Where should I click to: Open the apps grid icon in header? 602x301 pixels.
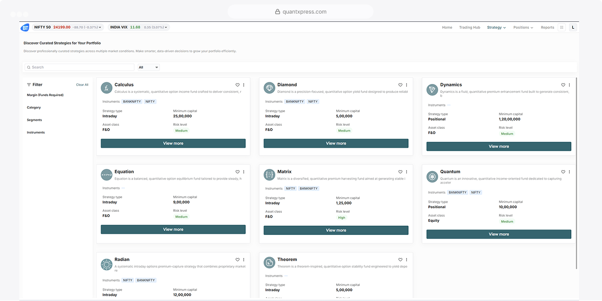[561, 27]
